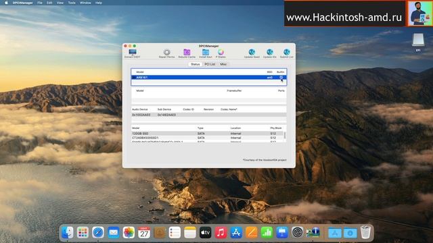Open System Preferences from the Dock
This screenshot has width=433, height=243.
coord(298,233)
